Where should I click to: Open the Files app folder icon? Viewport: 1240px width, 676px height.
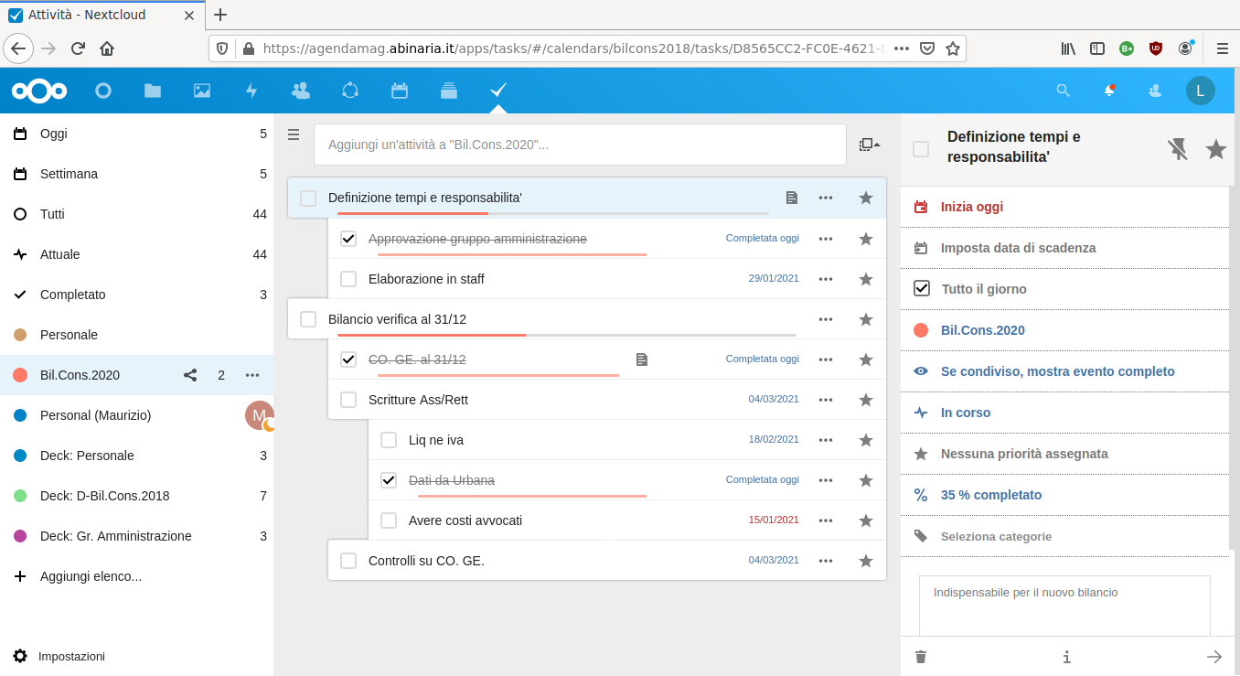tap(153, 91)
